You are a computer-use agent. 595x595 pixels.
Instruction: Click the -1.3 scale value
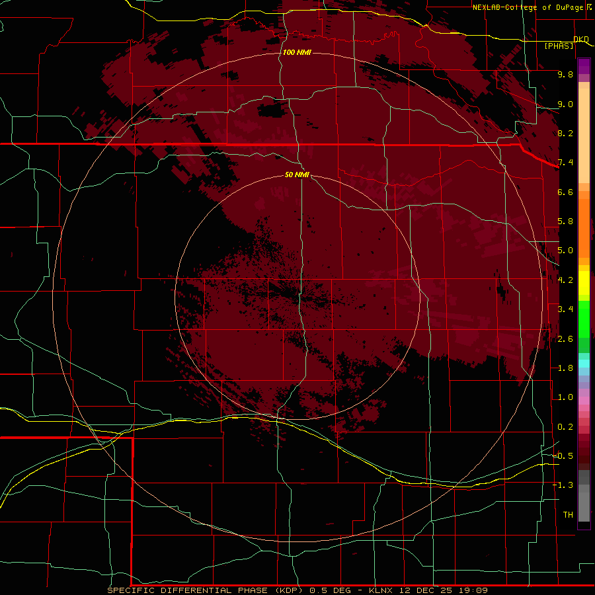(x=563, y=485)
